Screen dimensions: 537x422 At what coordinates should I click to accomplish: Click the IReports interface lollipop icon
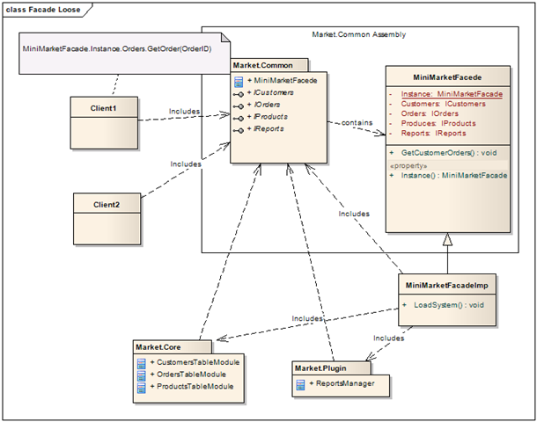pos(239,130)
